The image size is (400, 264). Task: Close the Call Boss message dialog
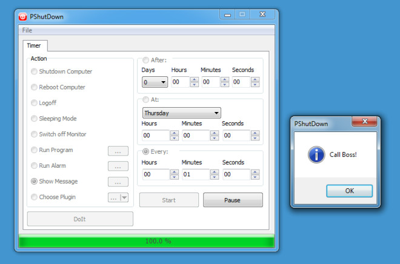364,121
